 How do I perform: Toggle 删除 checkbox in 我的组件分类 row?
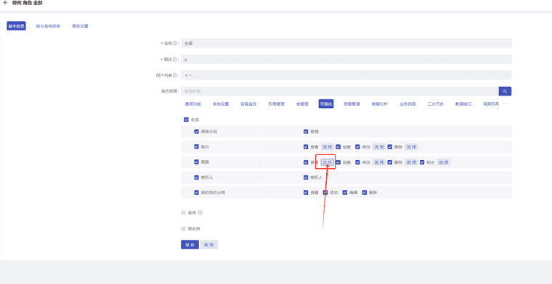(x=365, y=193)
